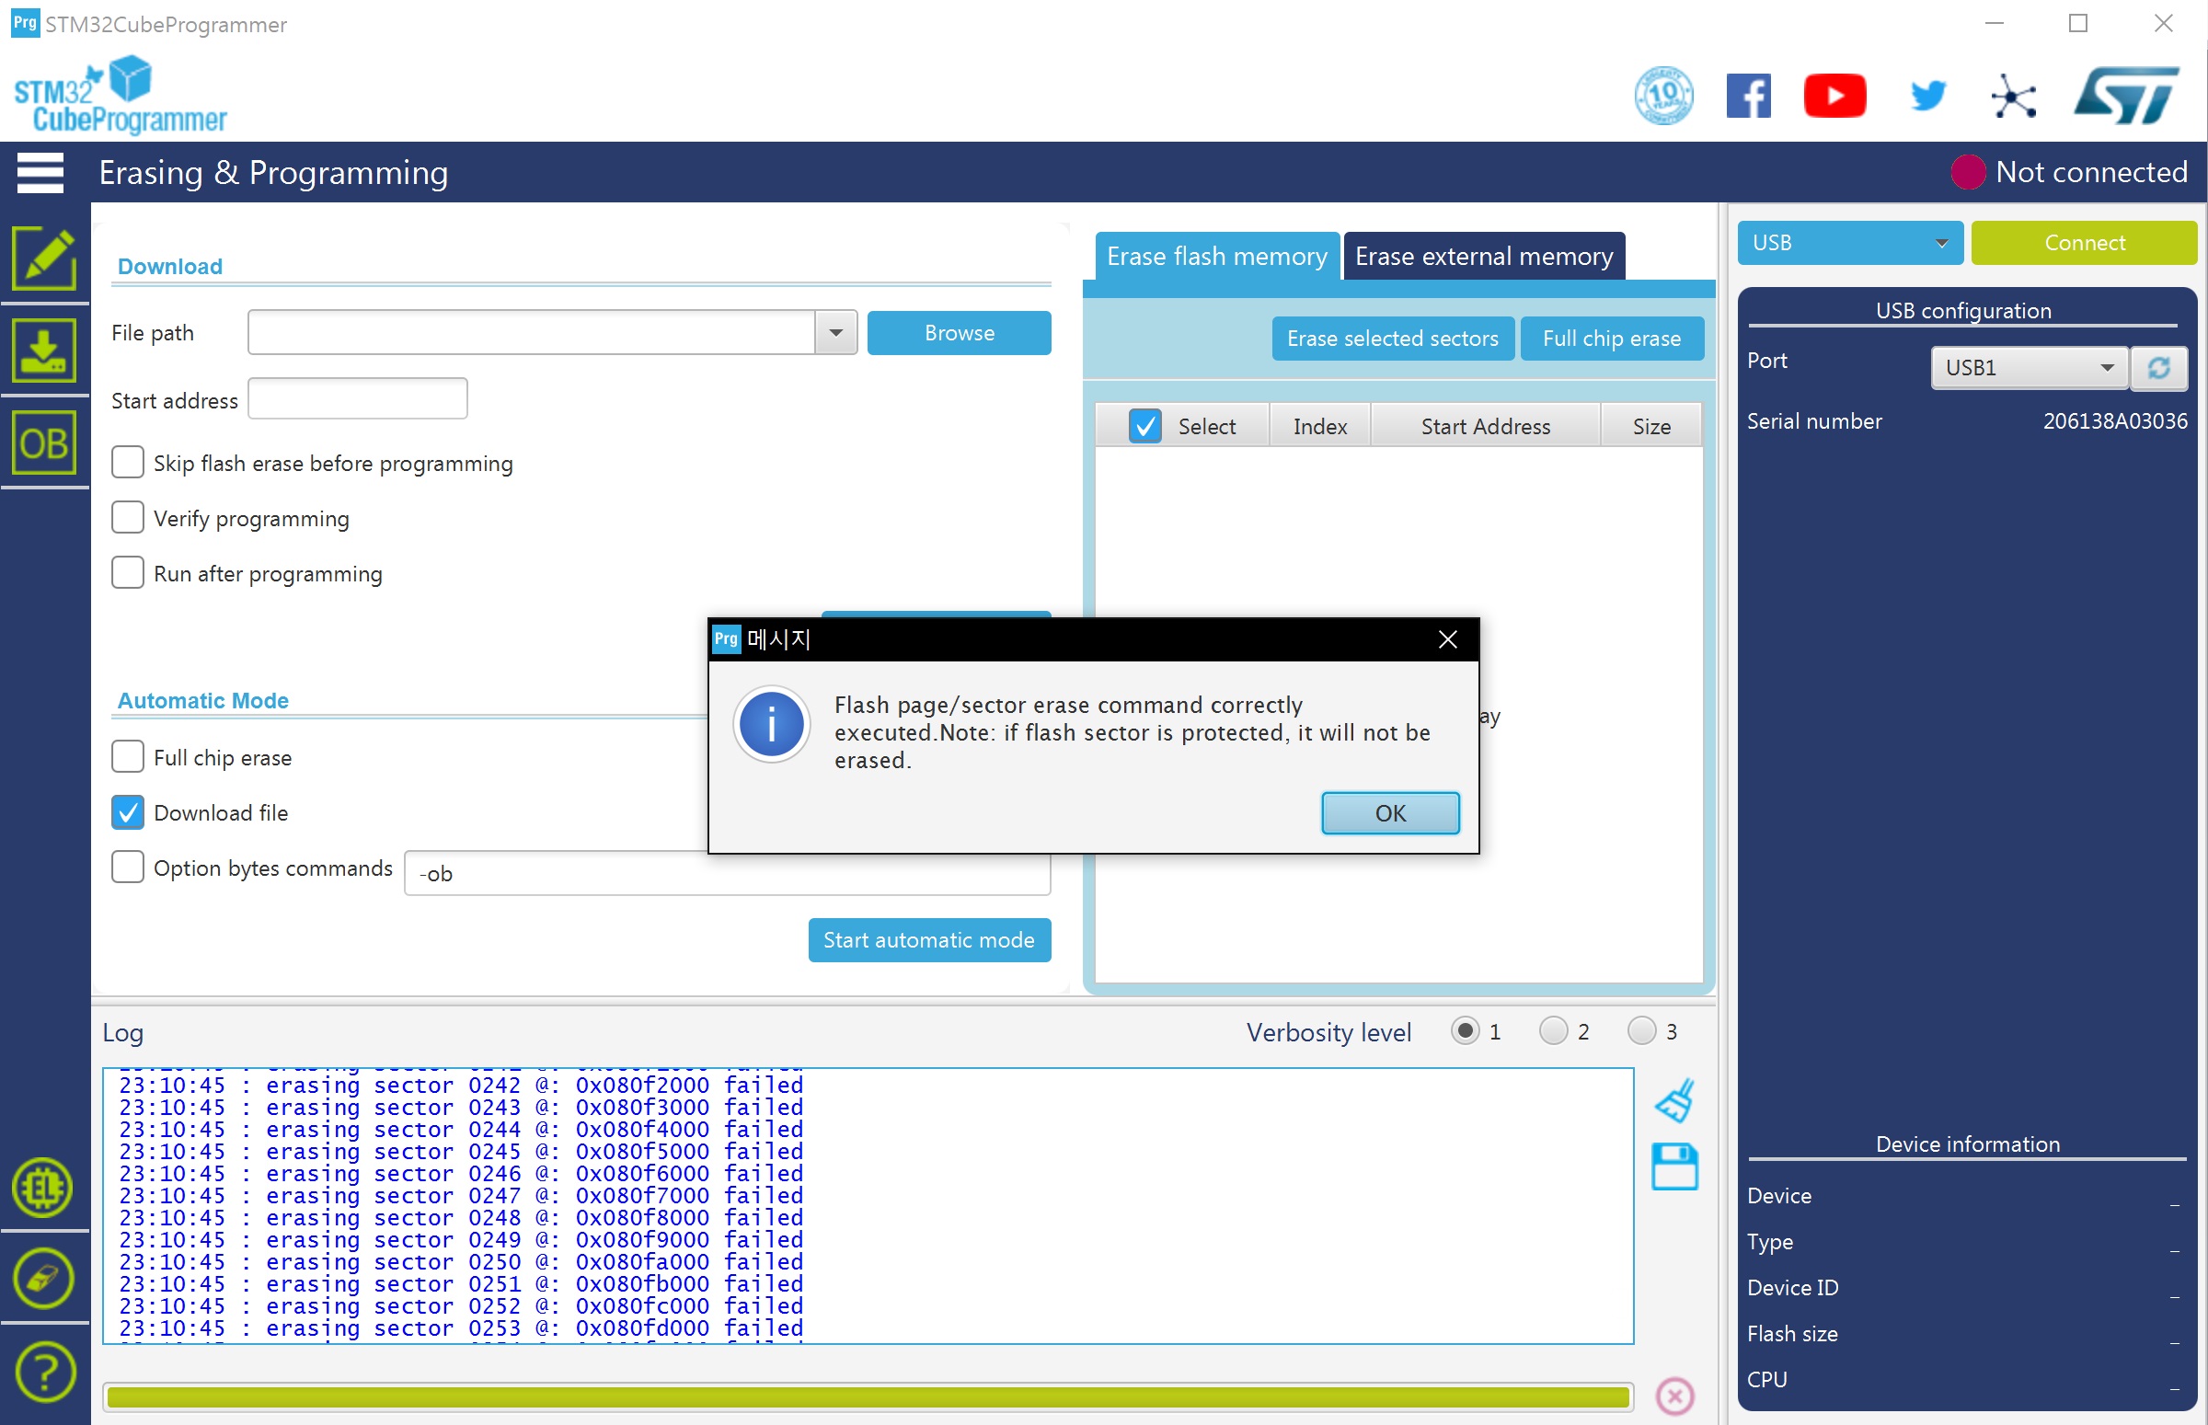Click the Start address input field
Screen dimensions: 2208x1425
(357, 400)
